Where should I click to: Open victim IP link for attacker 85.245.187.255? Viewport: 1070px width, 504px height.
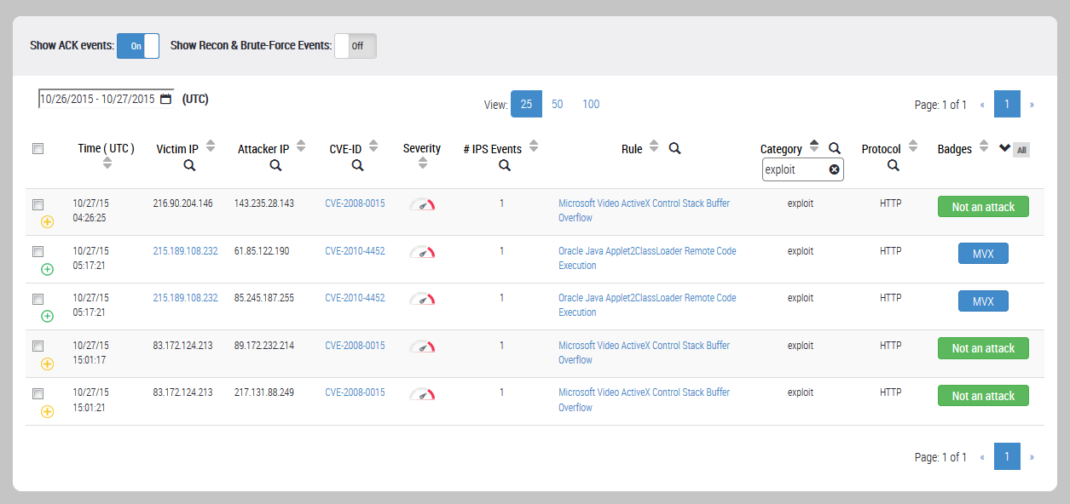[x=185, y=298]
